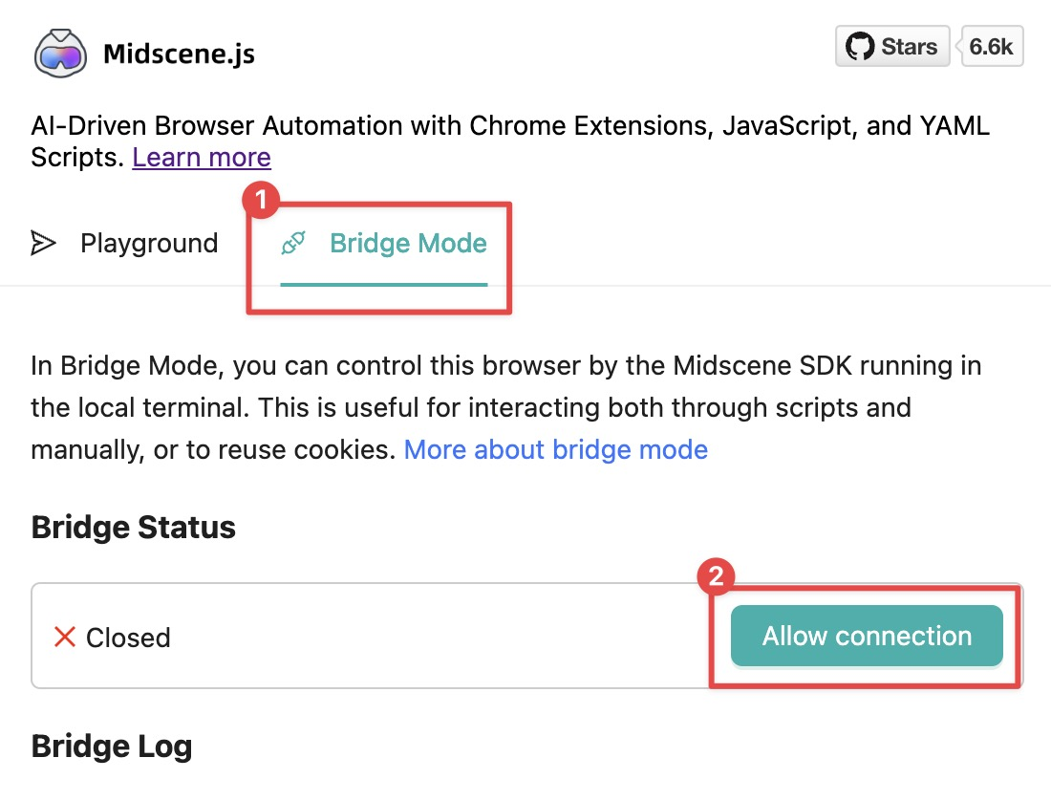Click the Stars label on GitHub button
This screenshot has width=1051, height=801.
[910, 46]
